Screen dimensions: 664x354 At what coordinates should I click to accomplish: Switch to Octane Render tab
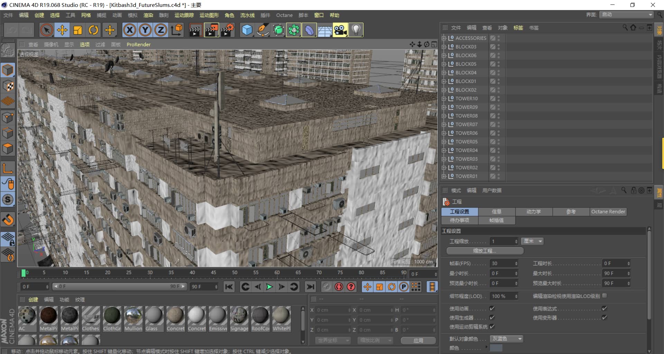click(608, 212)
